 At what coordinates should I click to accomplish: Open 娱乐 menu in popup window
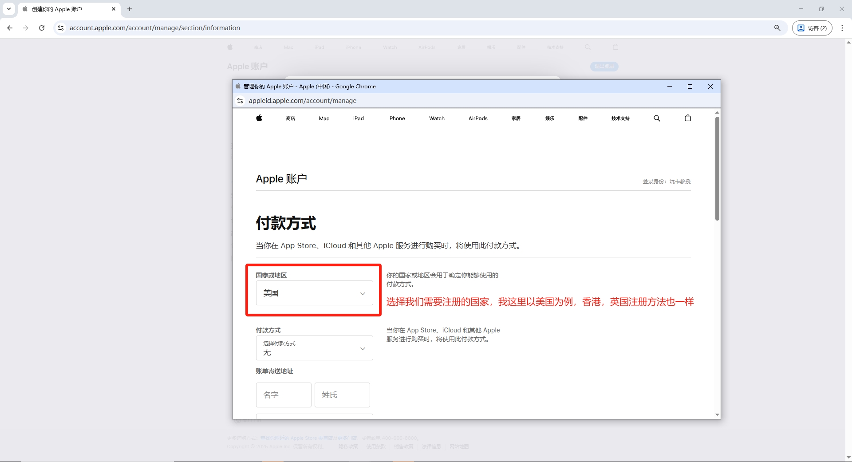pyautogui.click(x=550, y=118)
